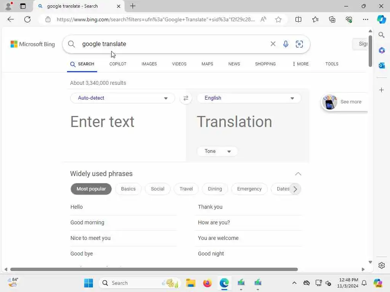Show hidden system tray icons
This screenshot has width=390, height=292.
tap(294, 283)
